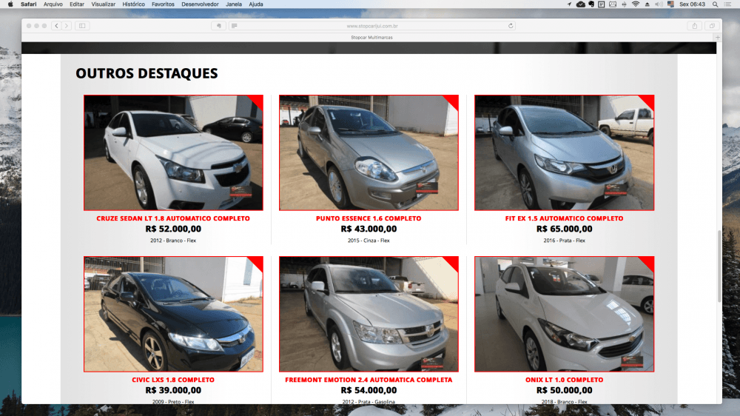Open the Desenvolvedor menu
The width and height of the screenshot is (740, 416).
[x=200, y=4]
